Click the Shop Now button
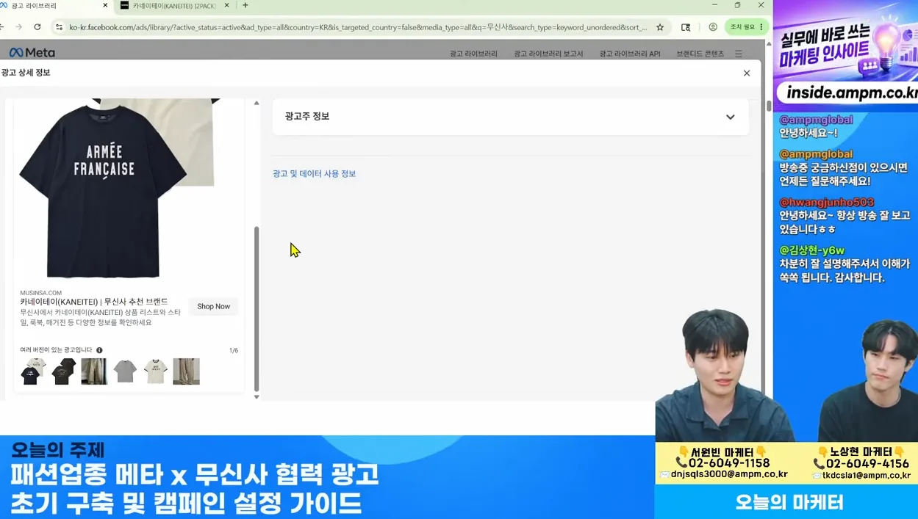Image resolution: width=918 pixels, height=519 pixels. coord(213,306)
